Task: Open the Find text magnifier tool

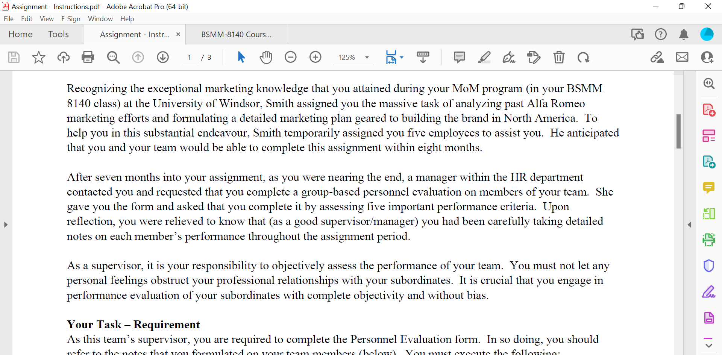Action: pyautogui.click(x=113, y=57)
